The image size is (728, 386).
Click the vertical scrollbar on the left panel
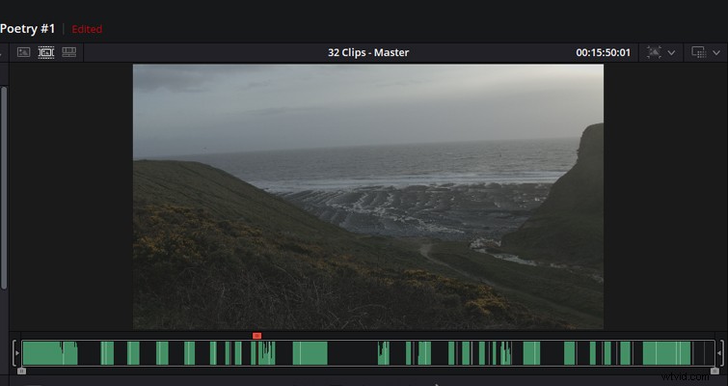click(x=4, y=188)
